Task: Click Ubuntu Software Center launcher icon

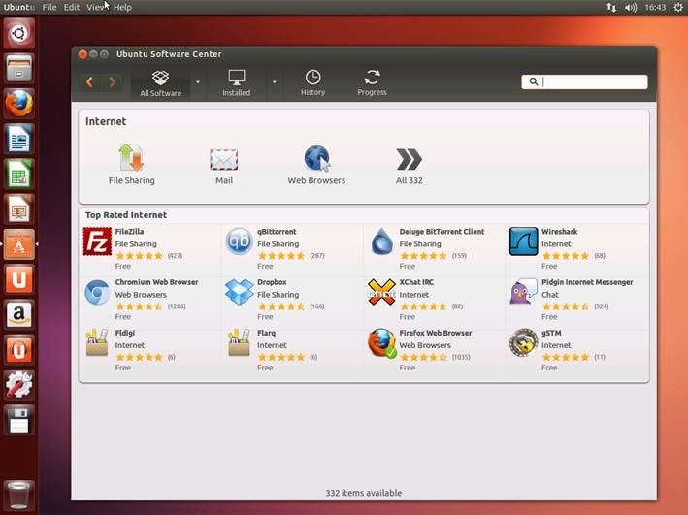Action: 18,243
